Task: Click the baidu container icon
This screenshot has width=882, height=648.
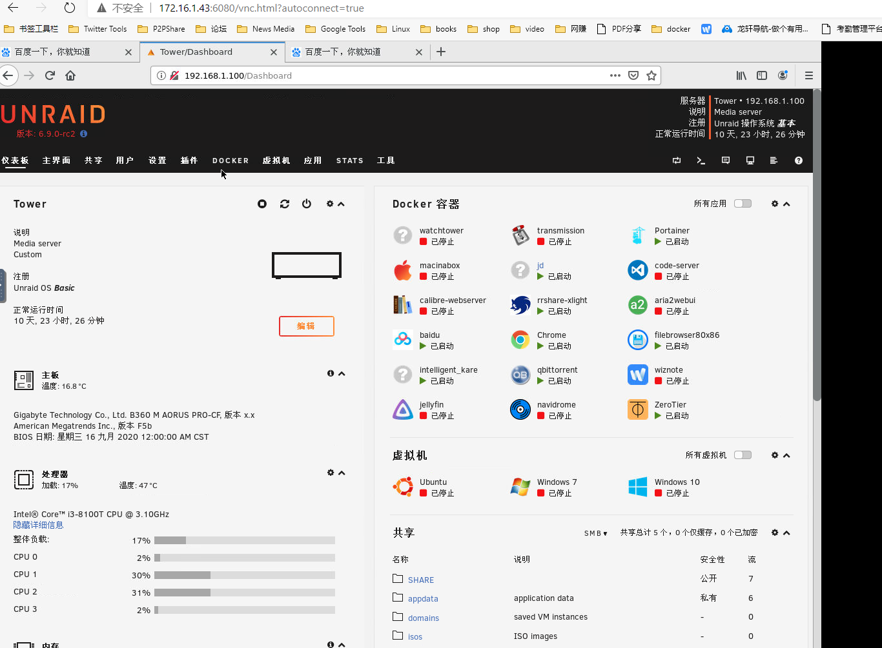Action: pos(403,340)
